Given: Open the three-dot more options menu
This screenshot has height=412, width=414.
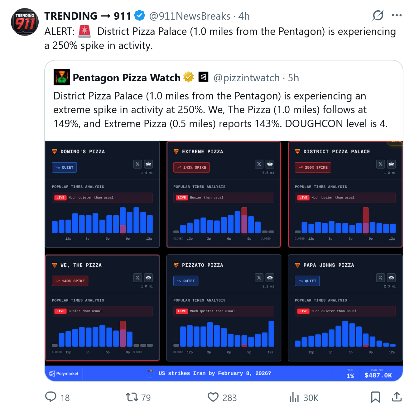Looking at the screenshot, I should (x=397, y=15).
